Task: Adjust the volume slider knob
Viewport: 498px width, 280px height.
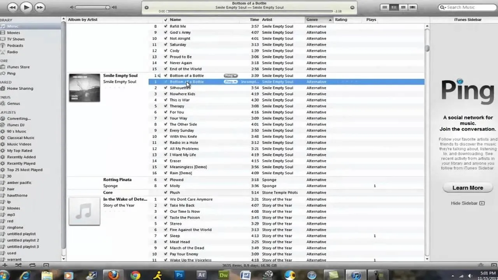Action: [x=107, y=7]
